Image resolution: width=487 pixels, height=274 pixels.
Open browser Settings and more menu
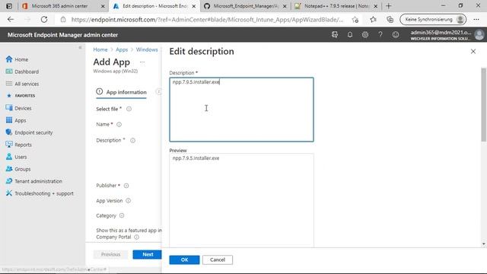[476, 20]
